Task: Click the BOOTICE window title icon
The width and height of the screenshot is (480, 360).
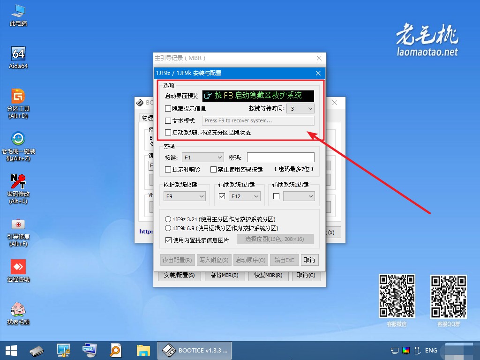Action: [140, 103]
